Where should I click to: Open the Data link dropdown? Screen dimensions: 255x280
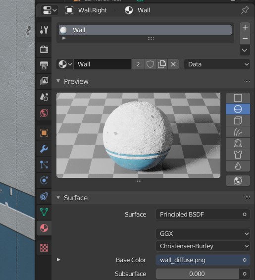(x=217, y=64)
